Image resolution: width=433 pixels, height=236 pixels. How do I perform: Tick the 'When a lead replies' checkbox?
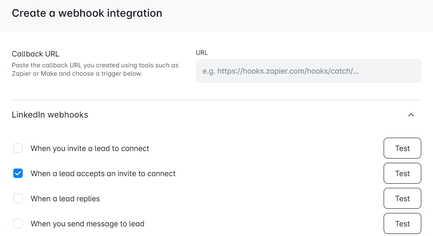coord(18,199)
